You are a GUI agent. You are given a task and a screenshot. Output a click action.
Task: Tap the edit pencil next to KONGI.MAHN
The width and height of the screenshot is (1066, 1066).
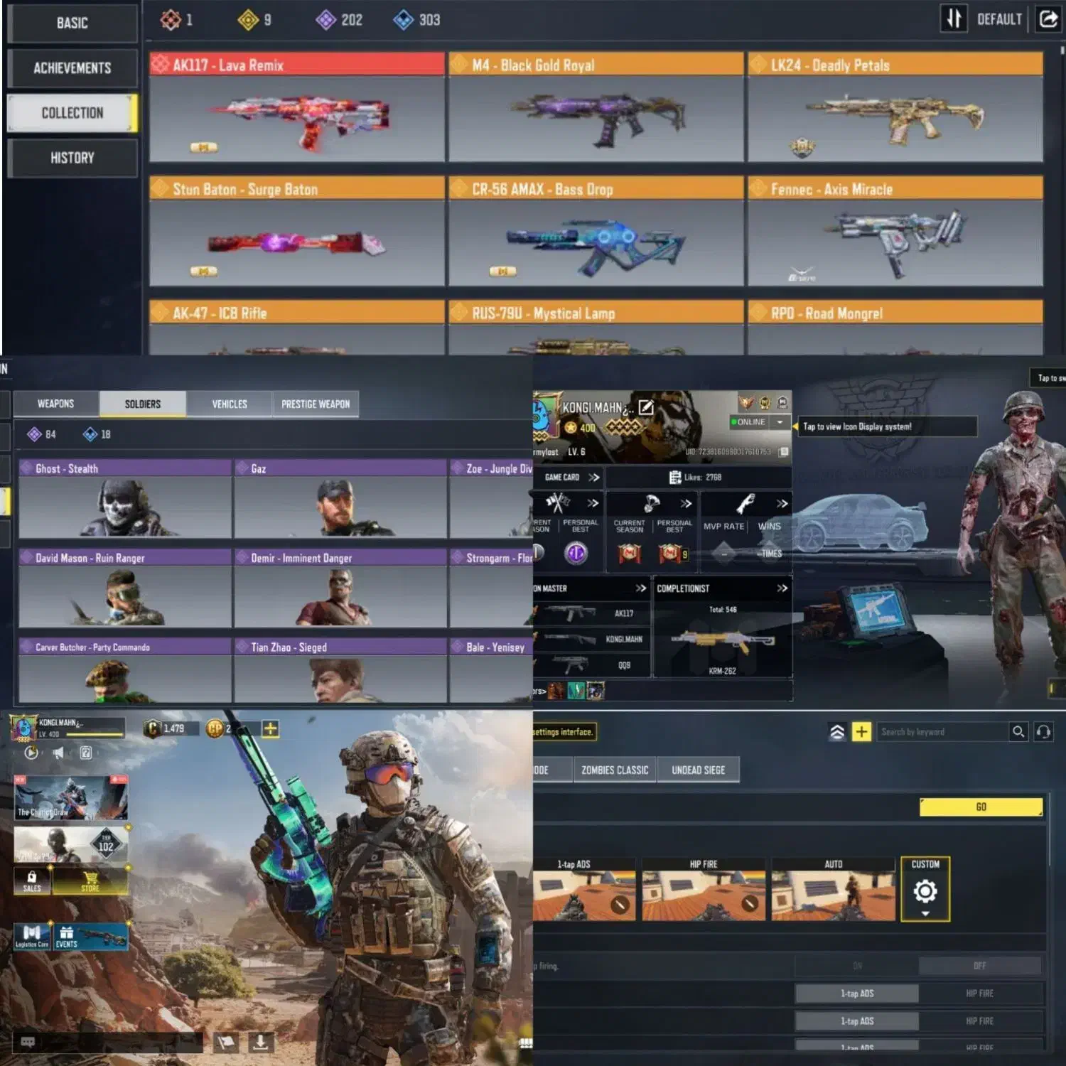coord(646,407)
